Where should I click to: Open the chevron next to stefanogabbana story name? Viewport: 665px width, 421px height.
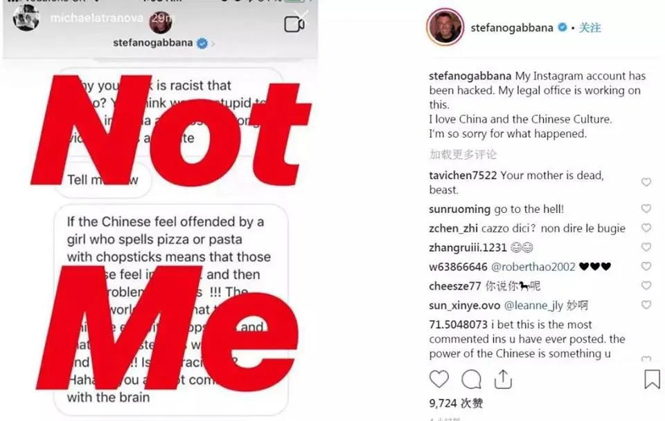tap(213, 44)
